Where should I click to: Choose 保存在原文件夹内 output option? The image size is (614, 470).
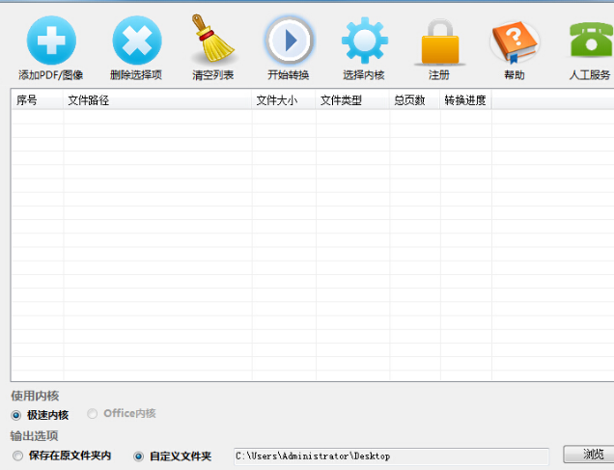17,456
